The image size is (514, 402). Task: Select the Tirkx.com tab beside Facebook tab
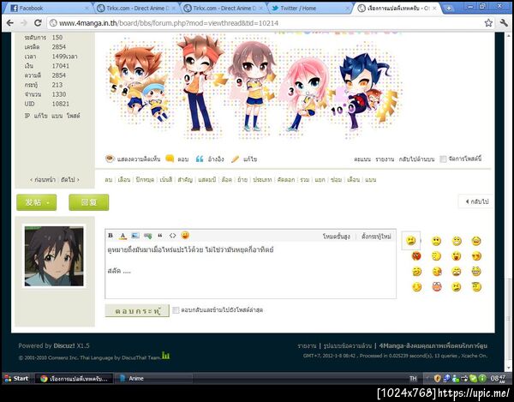point(137,9)
